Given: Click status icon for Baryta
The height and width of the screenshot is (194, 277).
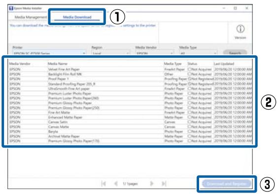Looking at the screenshot, I should pos(189,131).
